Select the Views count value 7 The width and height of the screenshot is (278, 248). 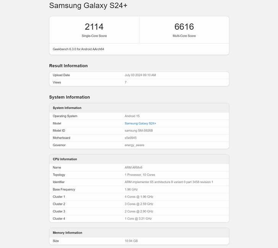(x=126, y=82)
